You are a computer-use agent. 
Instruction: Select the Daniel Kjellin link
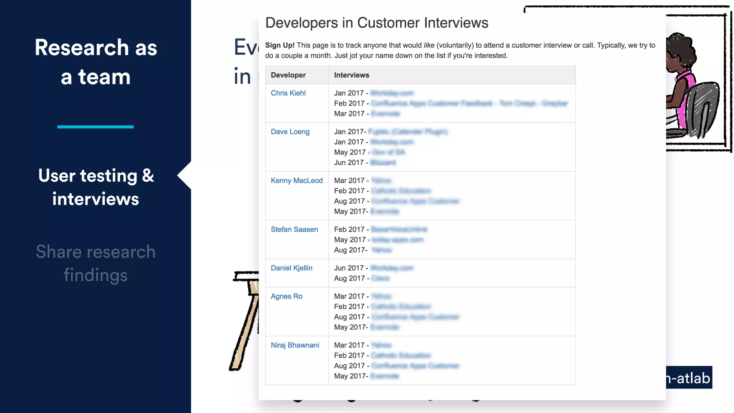point(291,268)
